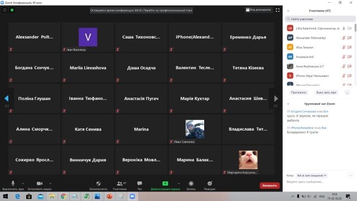Screen dimensions: 357x201
Task: End the meeting with Завершить button
Action: click(269, 185)
